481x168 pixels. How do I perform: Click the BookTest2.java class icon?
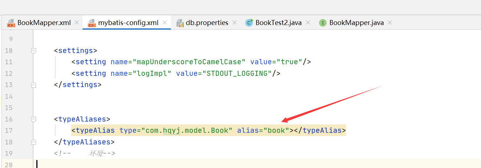coord(249,22)
